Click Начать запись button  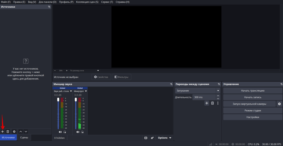click(x=253, y=97)
